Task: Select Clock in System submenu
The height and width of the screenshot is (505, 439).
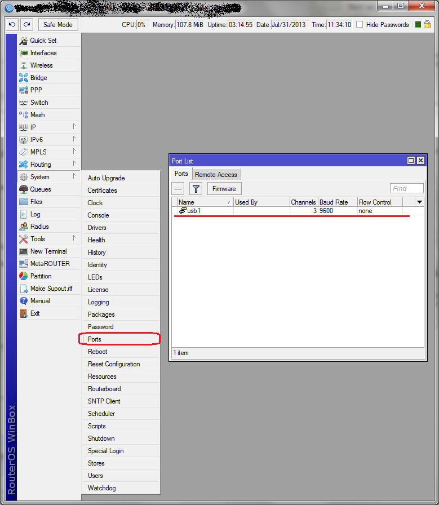Action: [x=121, y=203]
